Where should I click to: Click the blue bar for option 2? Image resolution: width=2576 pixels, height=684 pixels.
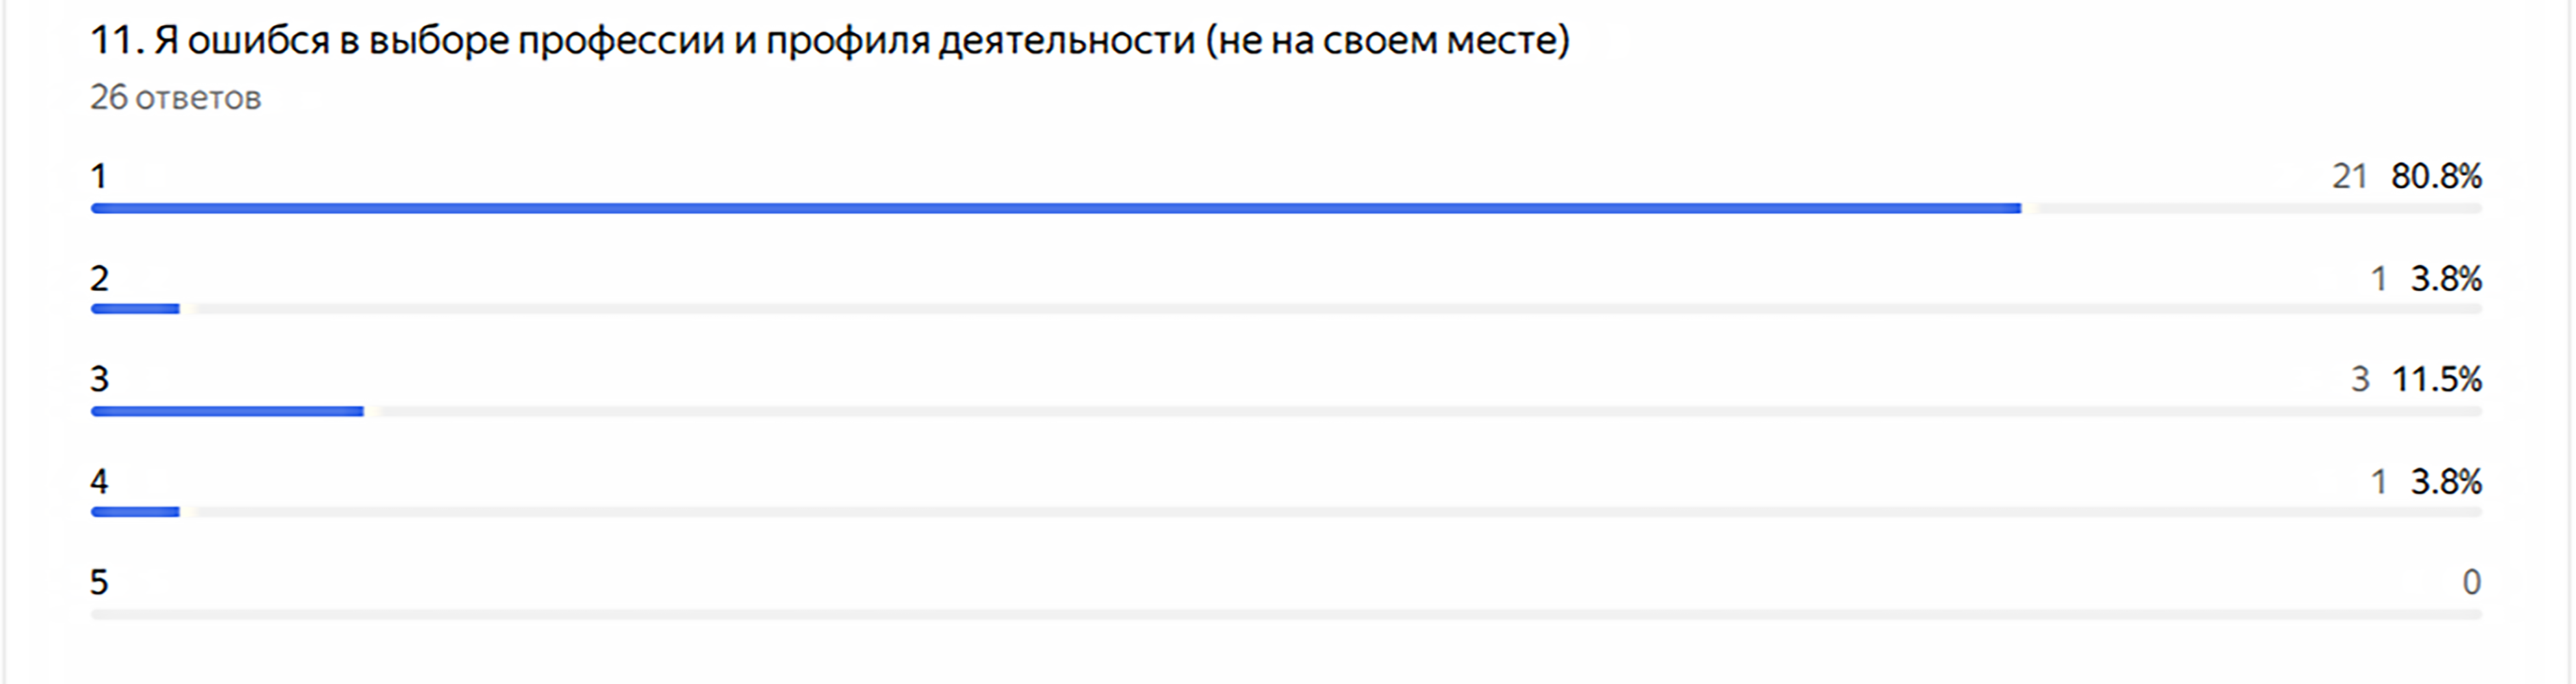[x=135, y=310]
